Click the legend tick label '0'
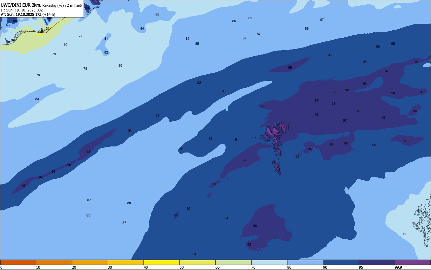The width and height of the screenshot is (431, 270). point(1,267)
